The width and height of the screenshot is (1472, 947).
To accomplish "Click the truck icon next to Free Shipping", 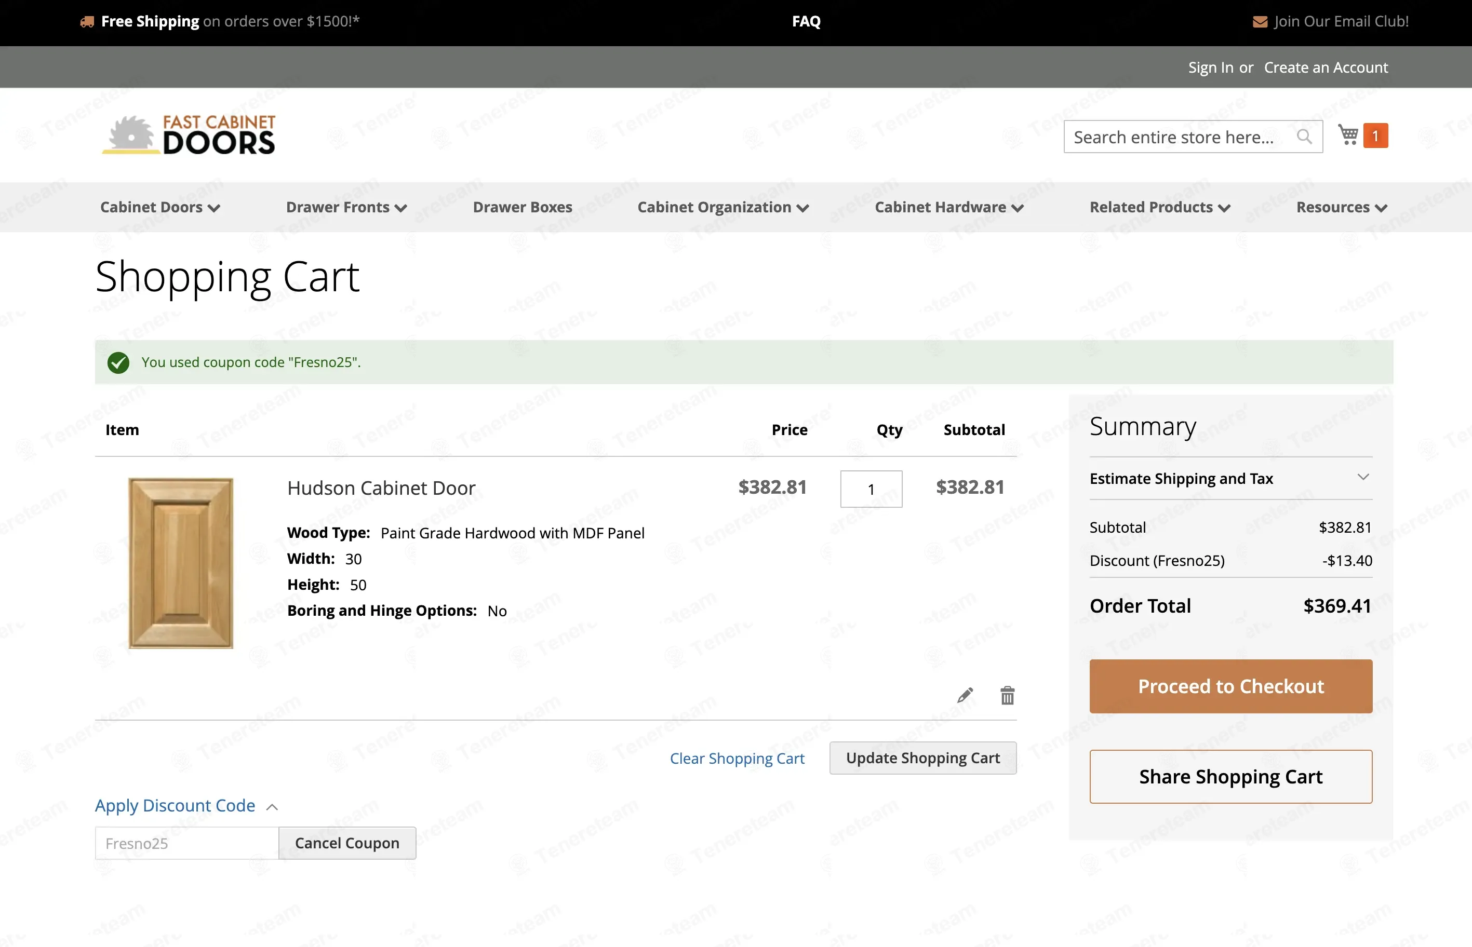I will coord(87,22).
